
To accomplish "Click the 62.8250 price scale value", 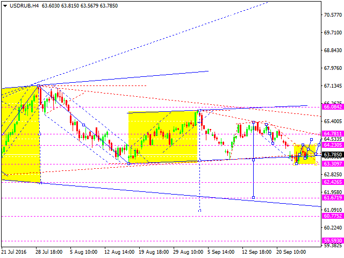I will pos(333,174).
